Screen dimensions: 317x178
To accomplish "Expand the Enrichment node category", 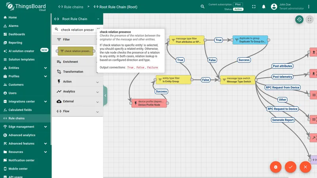I will (77, 62).
